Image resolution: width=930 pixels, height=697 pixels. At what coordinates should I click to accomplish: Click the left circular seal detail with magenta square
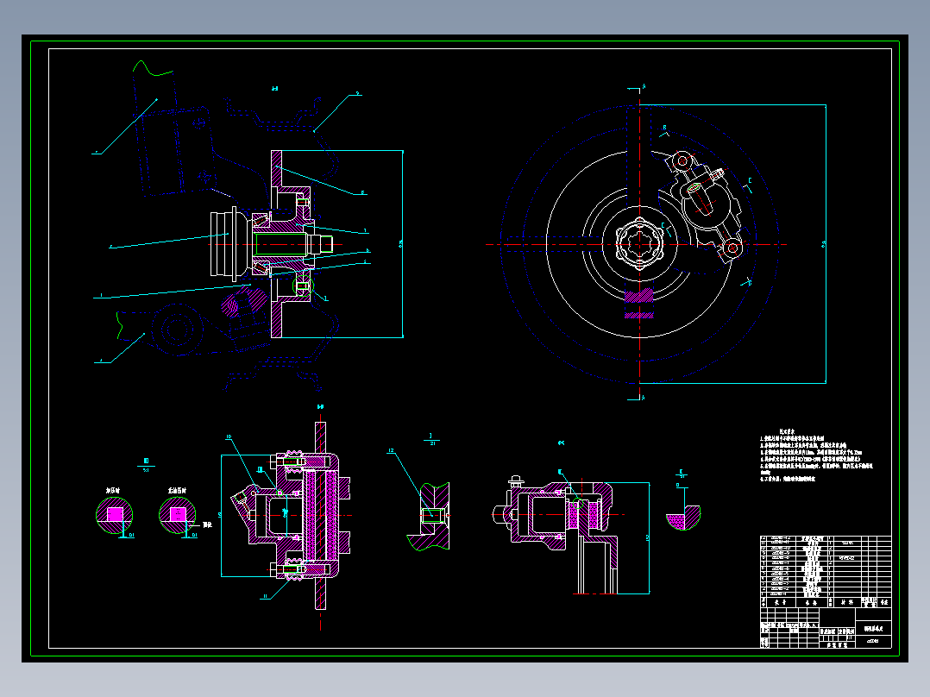click(115, 515)
